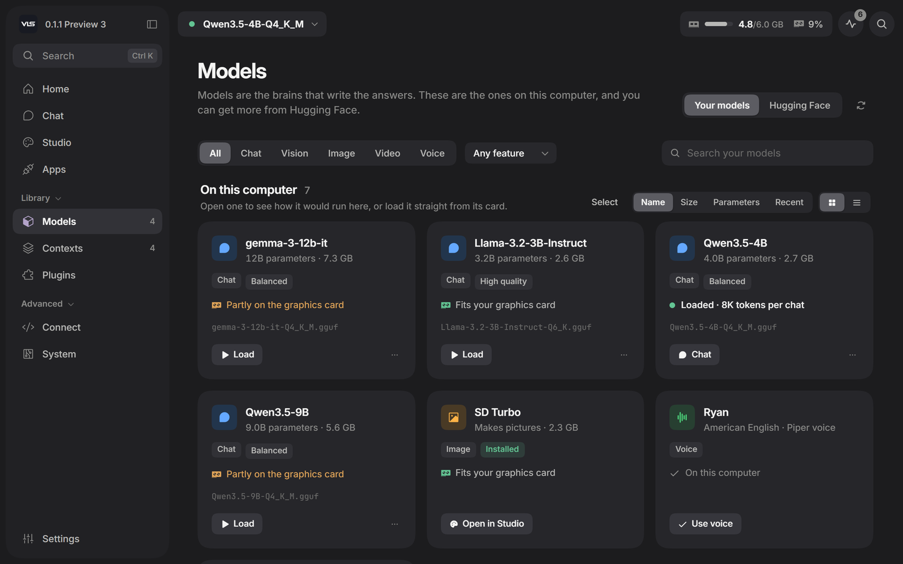Click the search magnifier icon in top bar
This screenshot has width=903, height=564.
[x=882, y=24]
